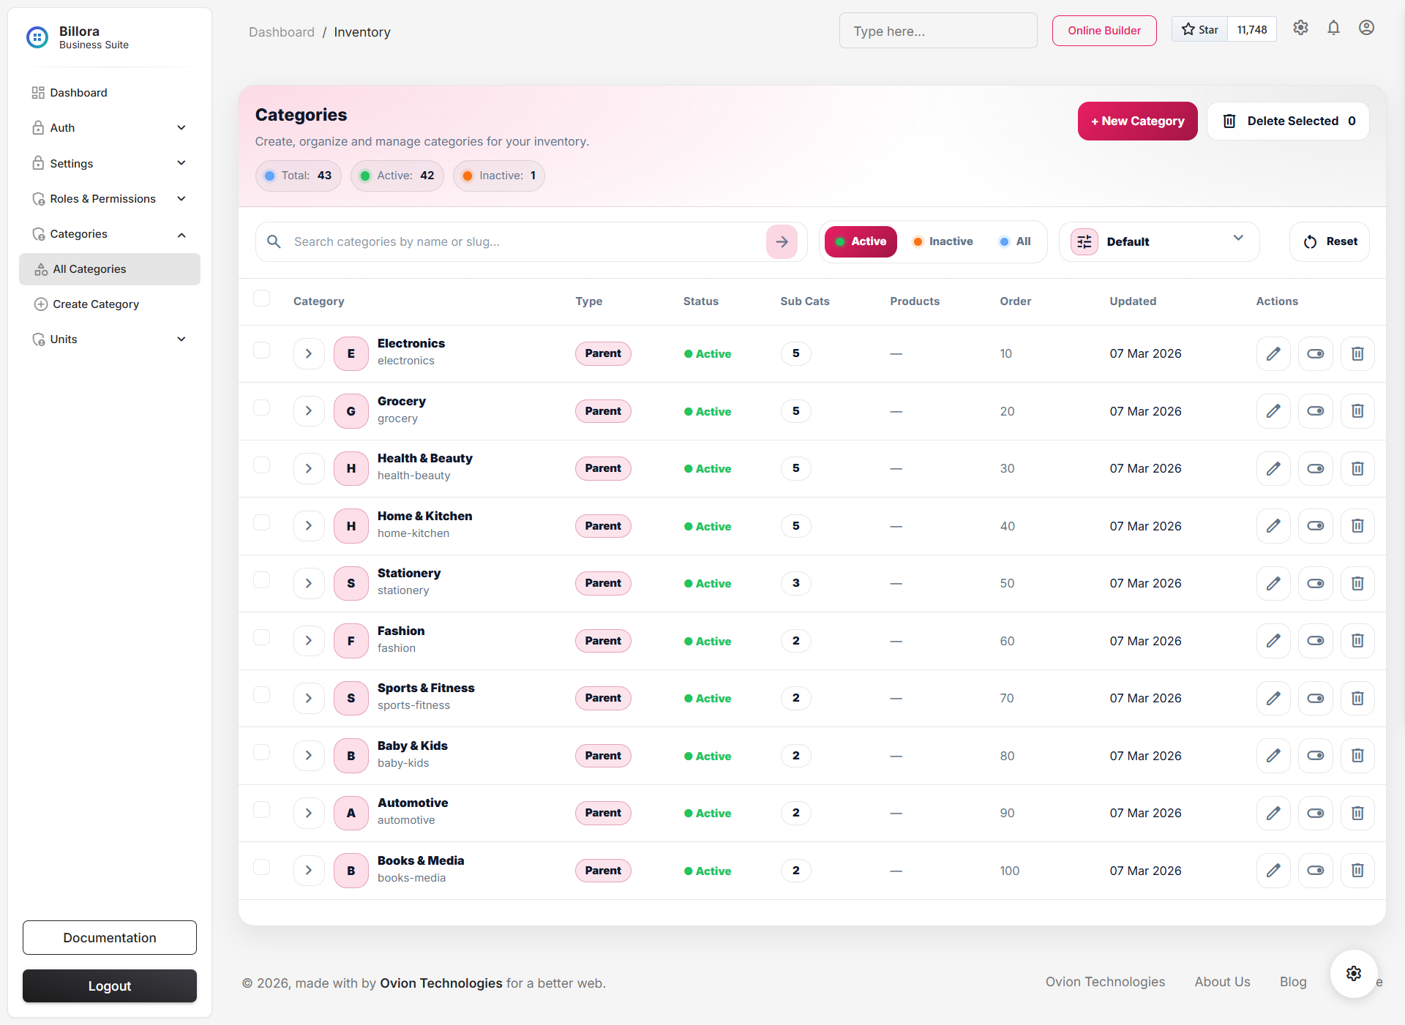This screenshot has height=1025, width=1405.
Task: Open the edit pencil for Electronics category
Action: click(x=1273, y=353)
